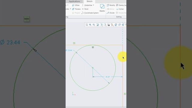Open the Sketch ribbon tab
The height and width of the screenshot is (108, 192).
pos(89,1)
